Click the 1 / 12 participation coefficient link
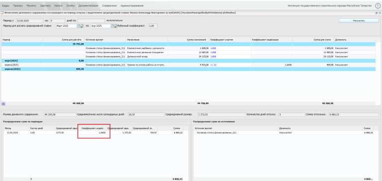The image size is (382, 181). (214, 65)
